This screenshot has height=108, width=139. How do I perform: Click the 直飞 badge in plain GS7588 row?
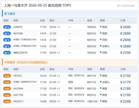pyautogui.click(x=7, y=33)
